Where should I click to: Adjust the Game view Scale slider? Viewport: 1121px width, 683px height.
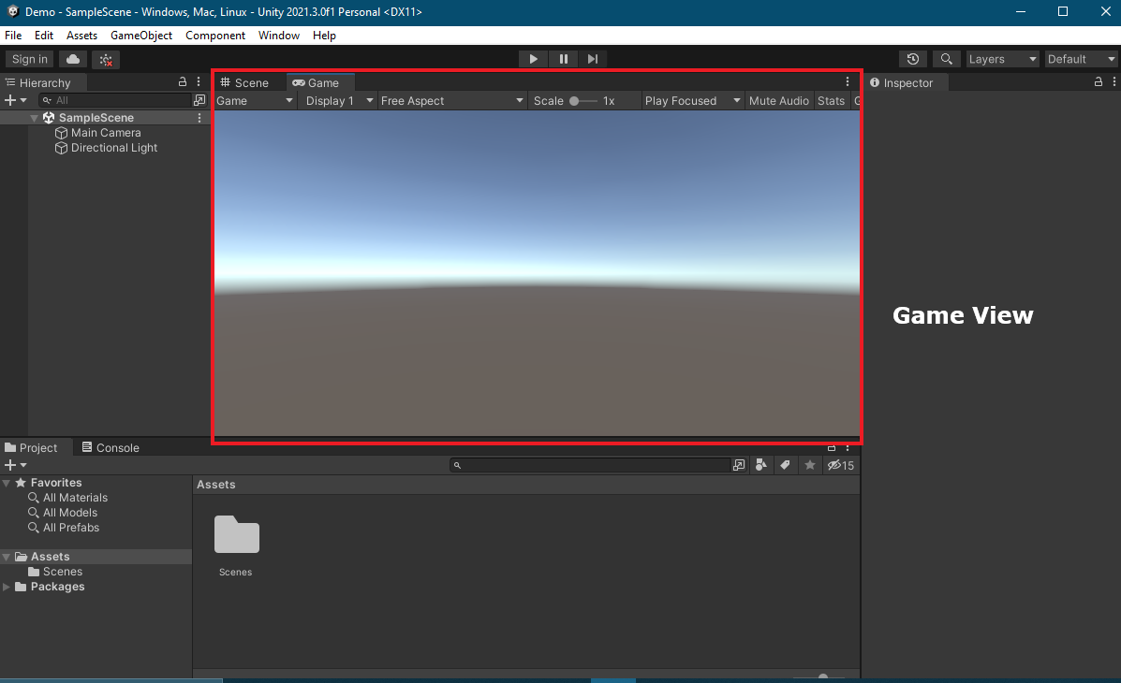[x=584, y=101]
